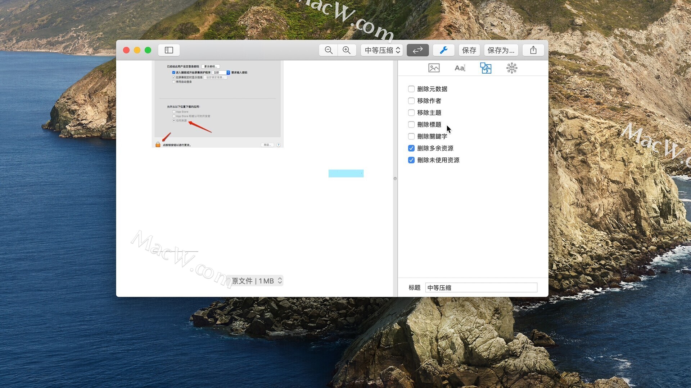Image resolution: width=691 pixels, height=388 pixels.
Task: Switch to the image settings tab
Action: 434,68
